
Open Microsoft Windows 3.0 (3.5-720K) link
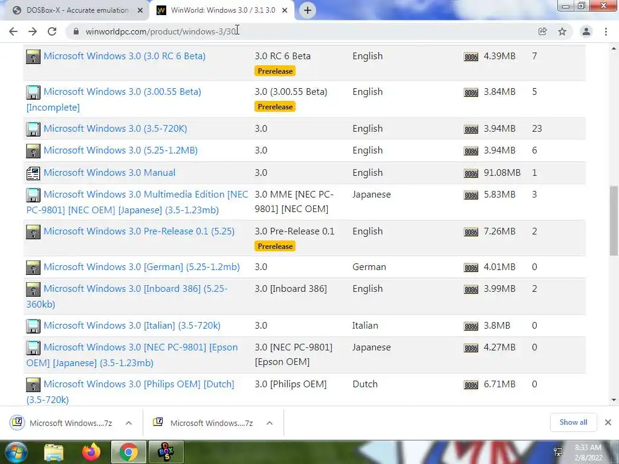point(115,129)
